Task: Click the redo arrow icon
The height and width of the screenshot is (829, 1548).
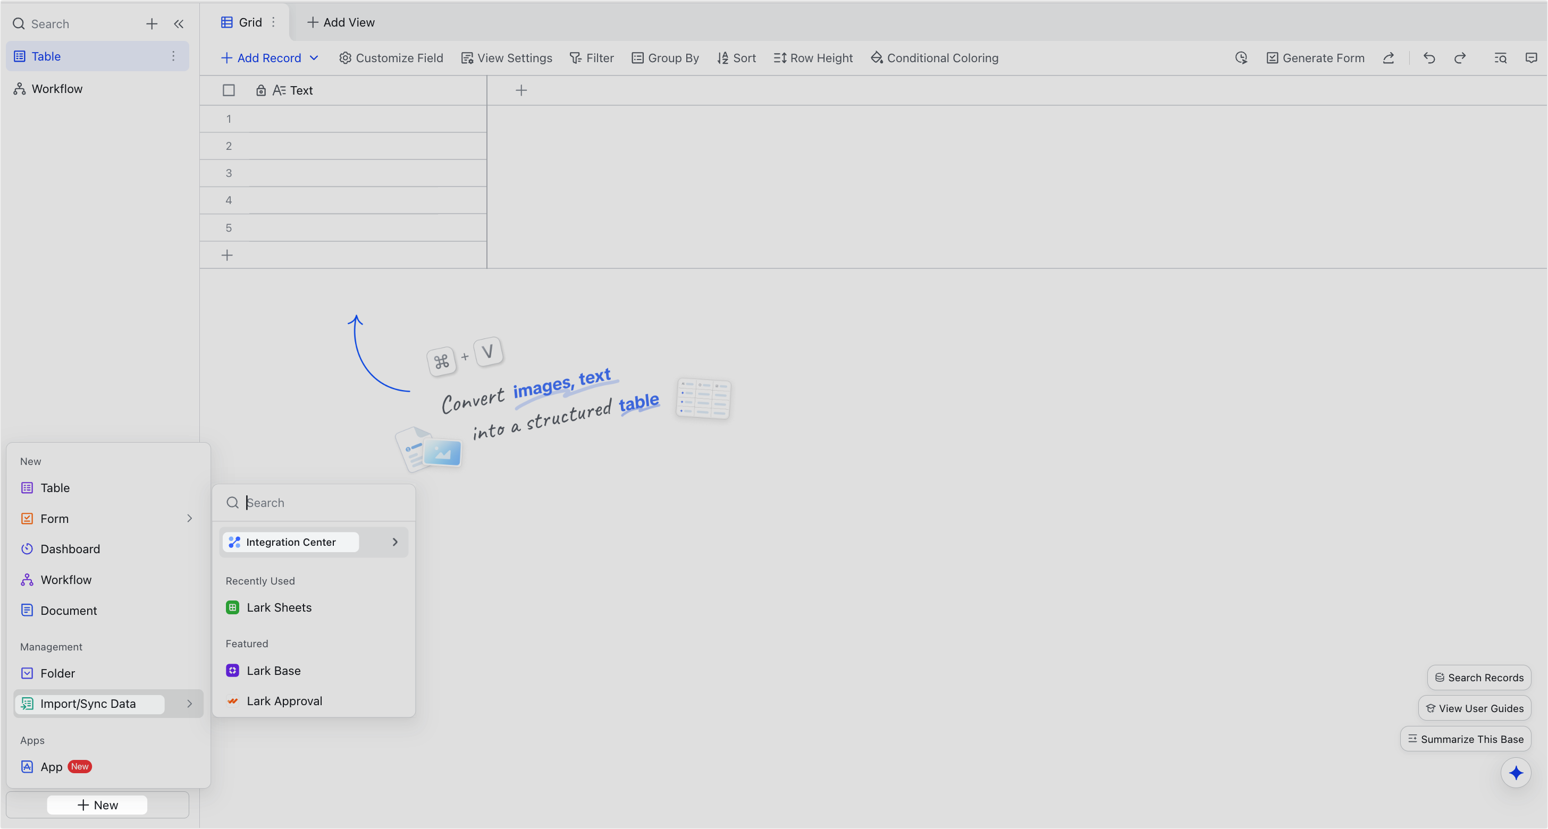Action: [x=1460, y=58]
